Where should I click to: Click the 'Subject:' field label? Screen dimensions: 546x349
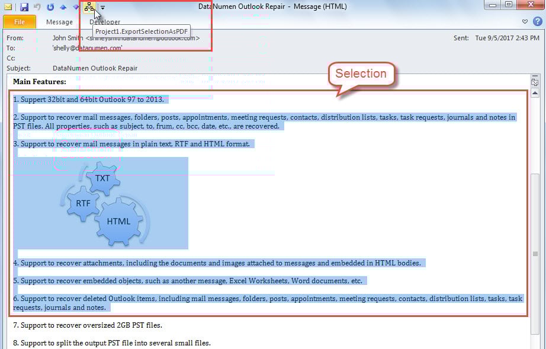click(18, 68)
